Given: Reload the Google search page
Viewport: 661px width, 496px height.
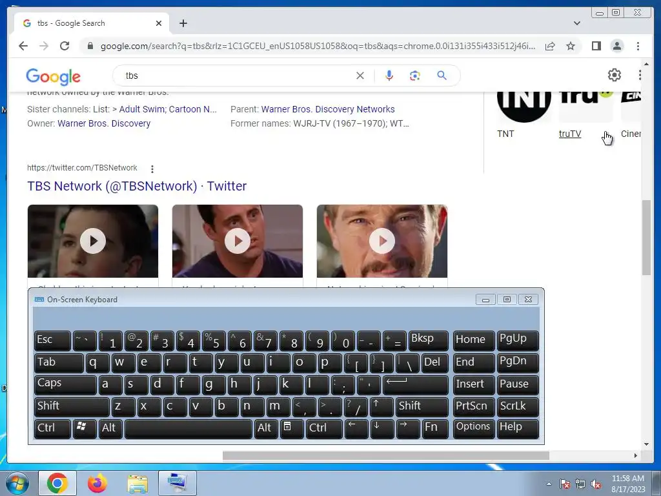Looking at the screenshot, I should [x=65, y=46].
